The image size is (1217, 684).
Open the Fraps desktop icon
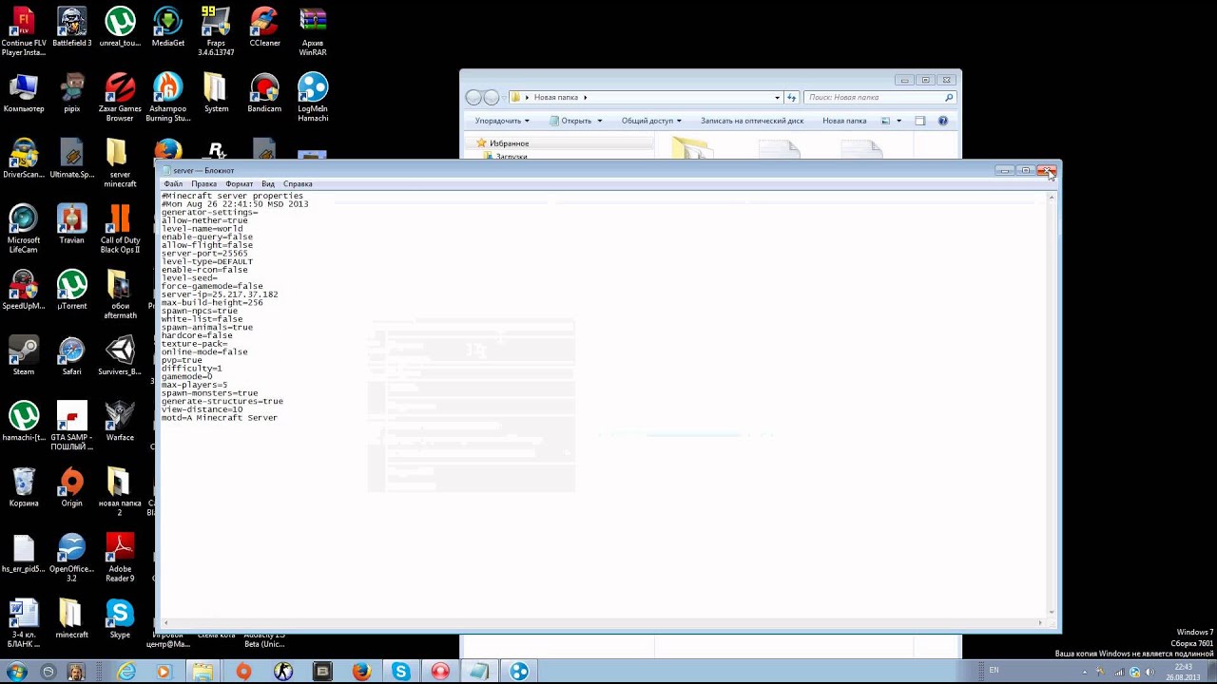216,31
